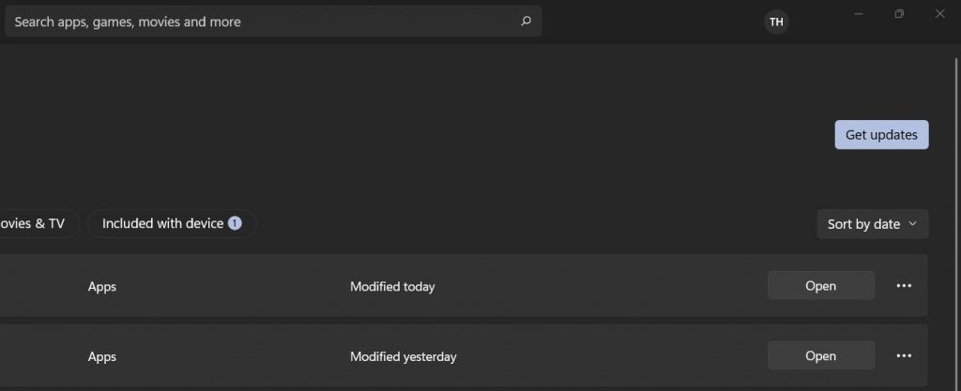Focus the Search apps, games, movies field
The height and width of the screenshot is (391, 961).
(263, 22)
